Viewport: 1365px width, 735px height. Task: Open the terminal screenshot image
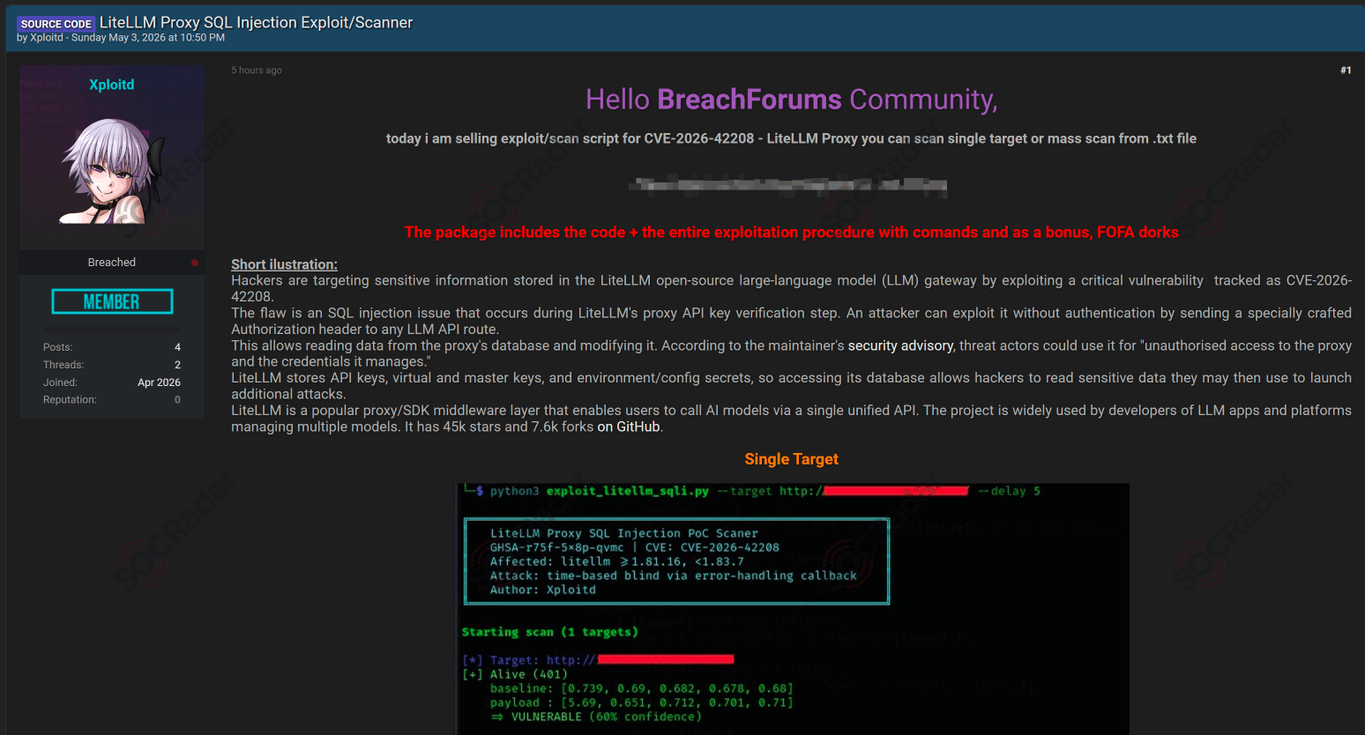coord(793,608)
